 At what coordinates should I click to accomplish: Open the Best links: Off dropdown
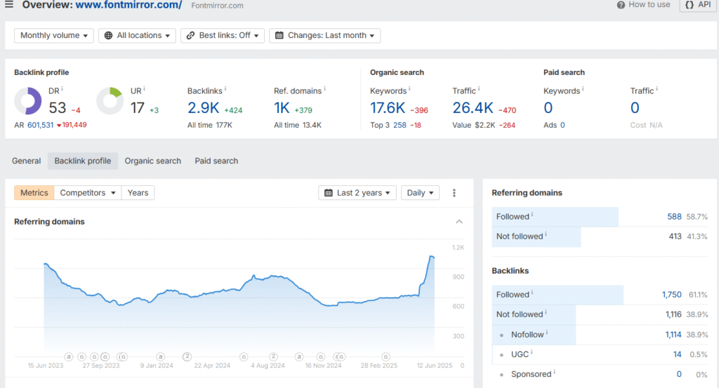click(x=223, y=35)
